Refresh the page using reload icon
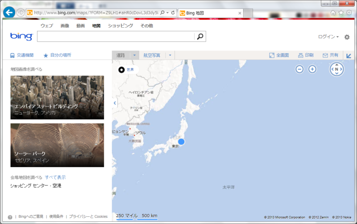 [173, 13]
